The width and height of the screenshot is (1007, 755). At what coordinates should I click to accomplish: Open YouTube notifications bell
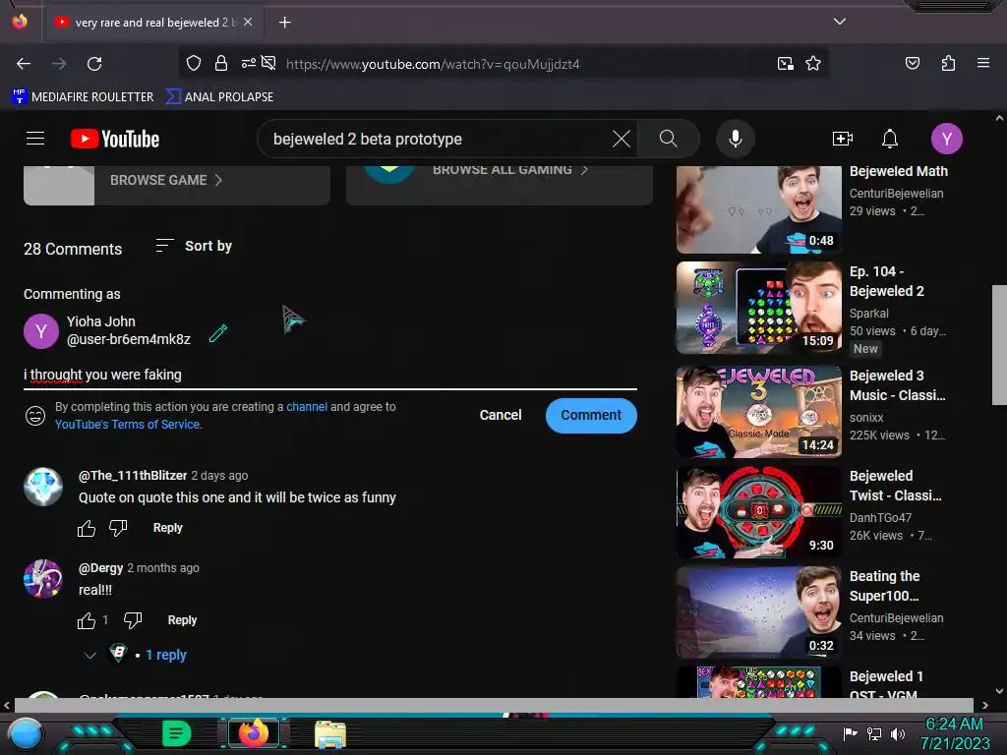[889, 139]
